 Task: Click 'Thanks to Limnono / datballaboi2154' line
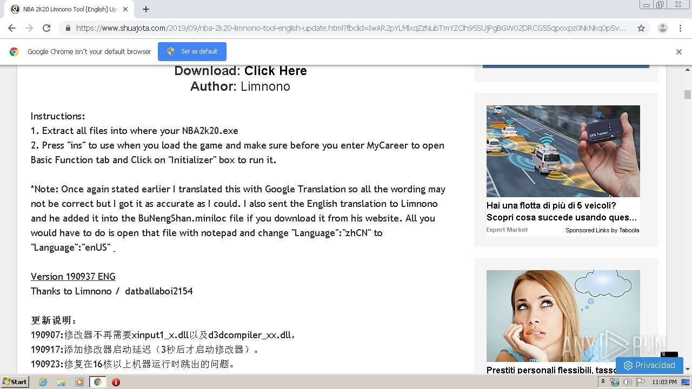click(112, 291)
